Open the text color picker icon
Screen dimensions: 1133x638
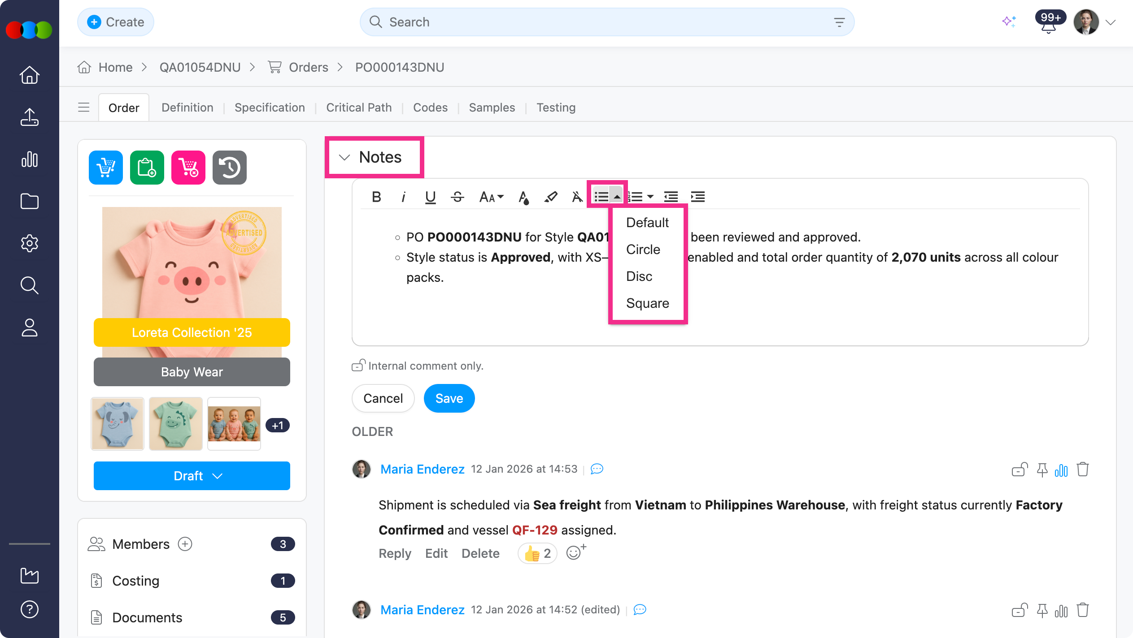[523, 197]
